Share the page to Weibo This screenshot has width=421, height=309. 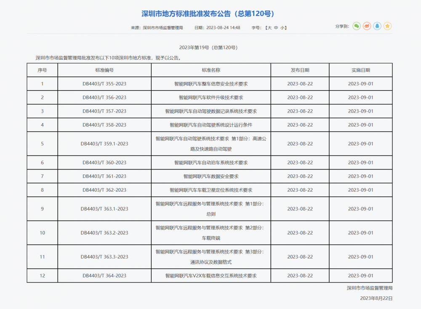(x=367, y=26)
